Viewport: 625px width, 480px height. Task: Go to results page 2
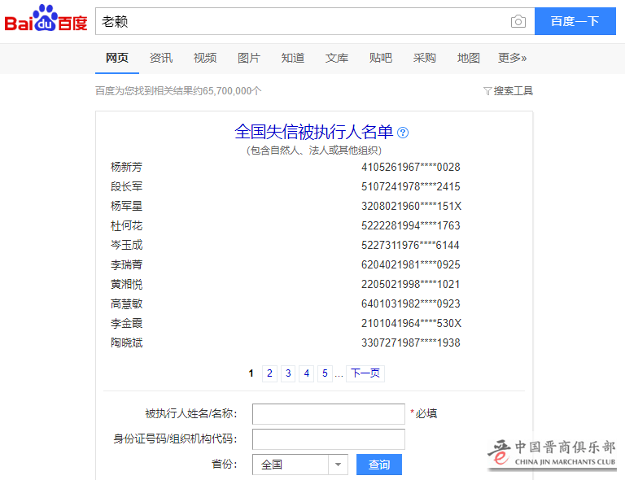click(270, 373)
